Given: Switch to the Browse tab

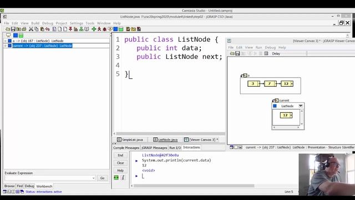Looking at the screenshot, I should click(9, 186).
